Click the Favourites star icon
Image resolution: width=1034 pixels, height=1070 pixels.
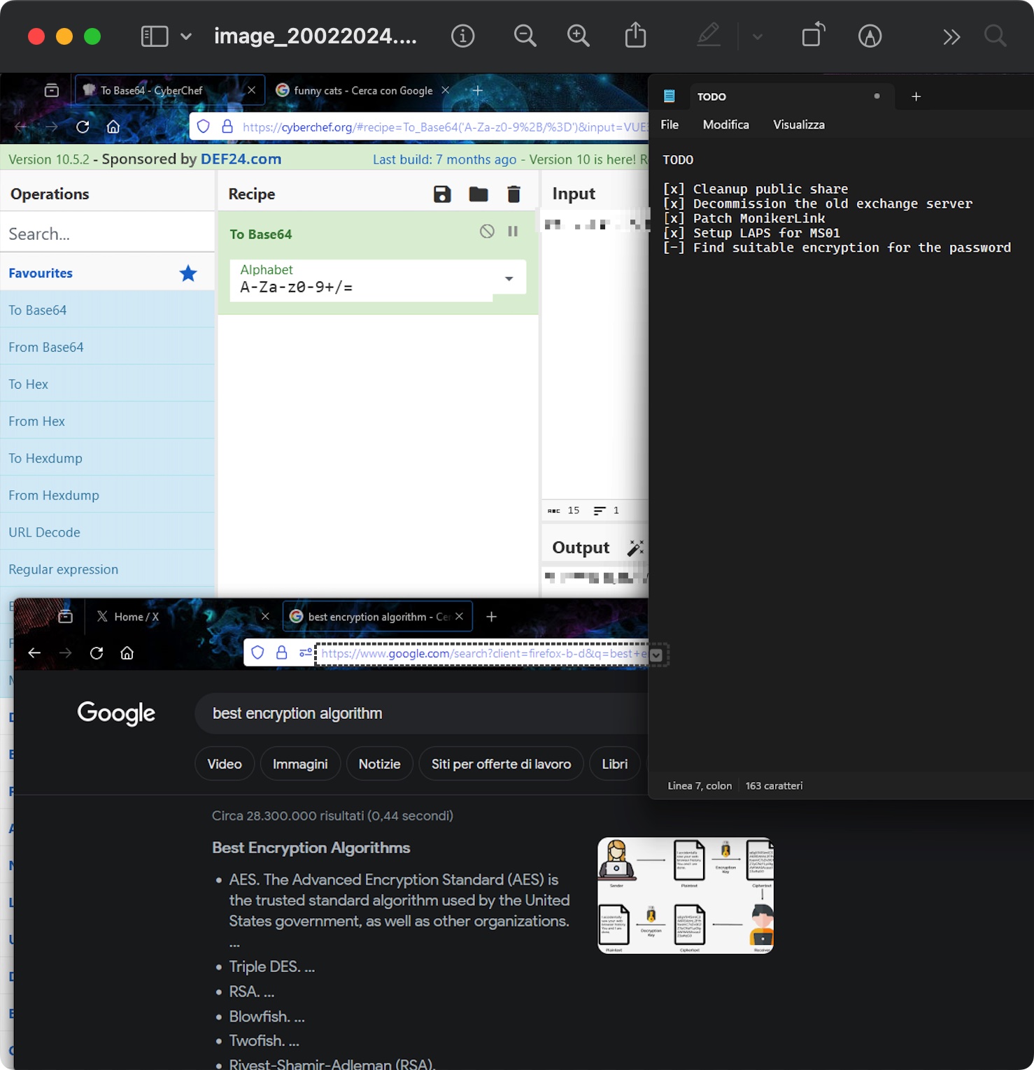(188, 273)
